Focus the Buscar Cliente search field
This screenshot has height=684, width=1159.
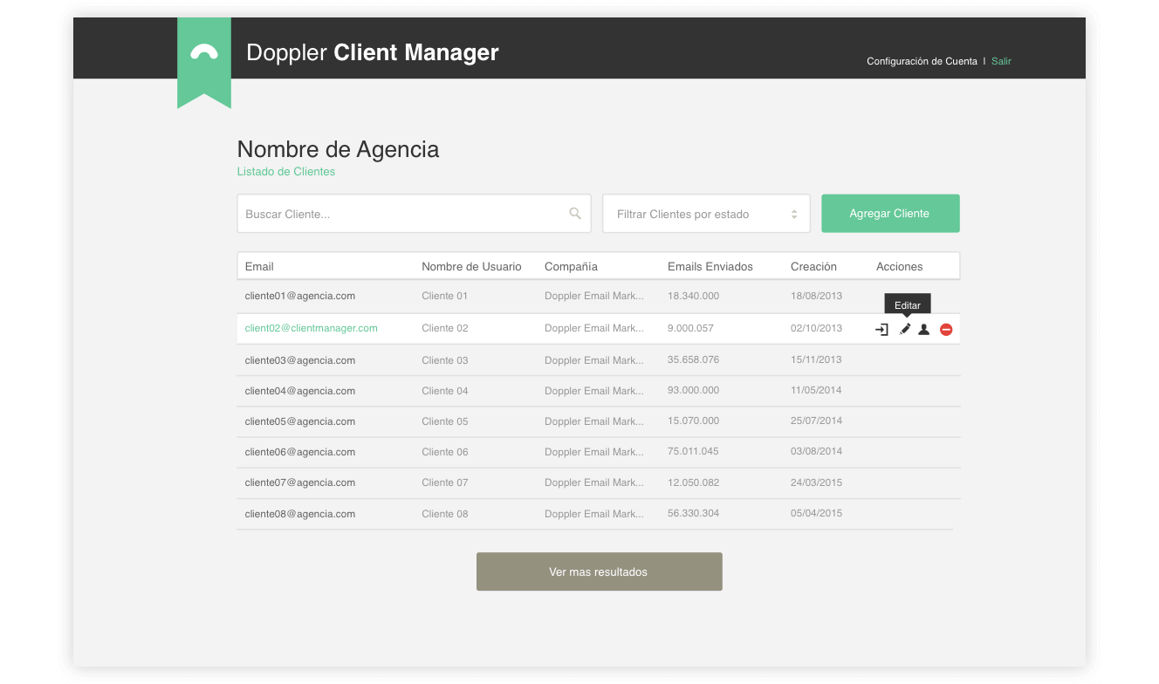click(x=414, y=214)
